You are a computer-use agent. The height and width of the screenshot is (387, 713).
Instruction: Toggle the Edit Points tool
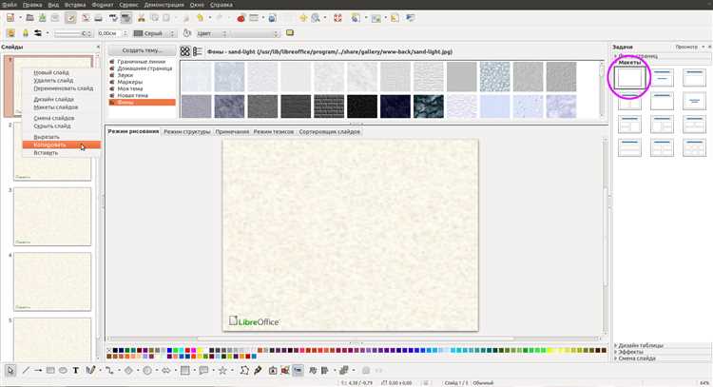pos(244,370)
